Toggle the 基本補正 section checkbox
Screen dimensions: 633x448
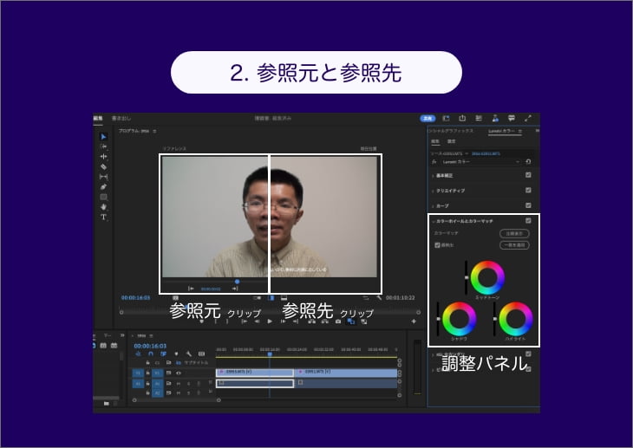point(528,176)
